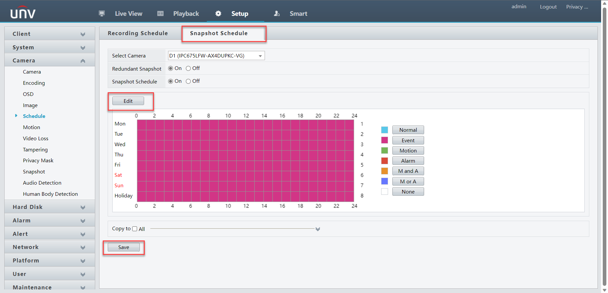
Task: Select the green Motion color swatch
Action: click(384, 150)
